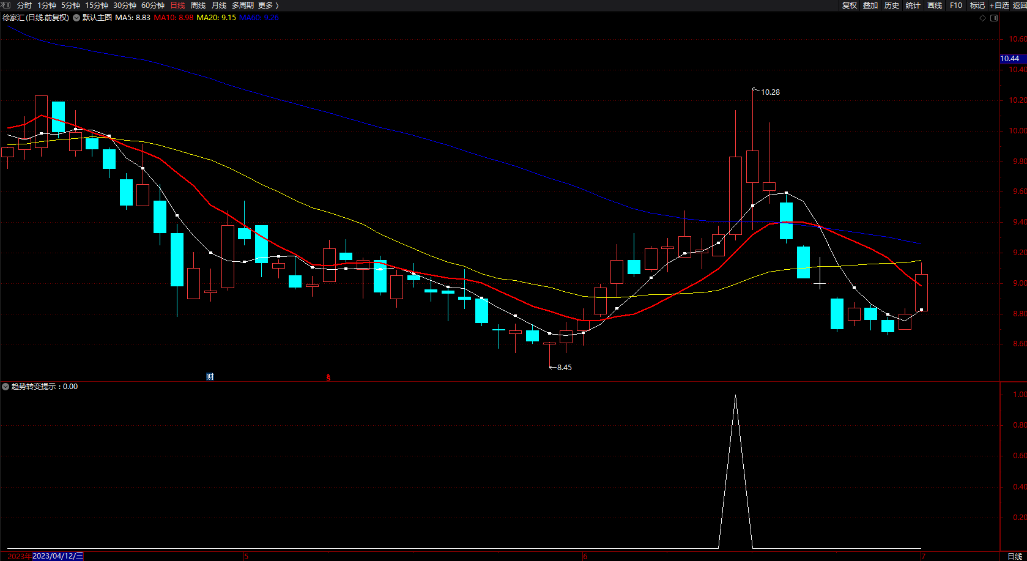The height and width of the screenshot is (561, 1027).
Task: Click the 10.28 high price annotation
Action: click(x=770, y=92)
